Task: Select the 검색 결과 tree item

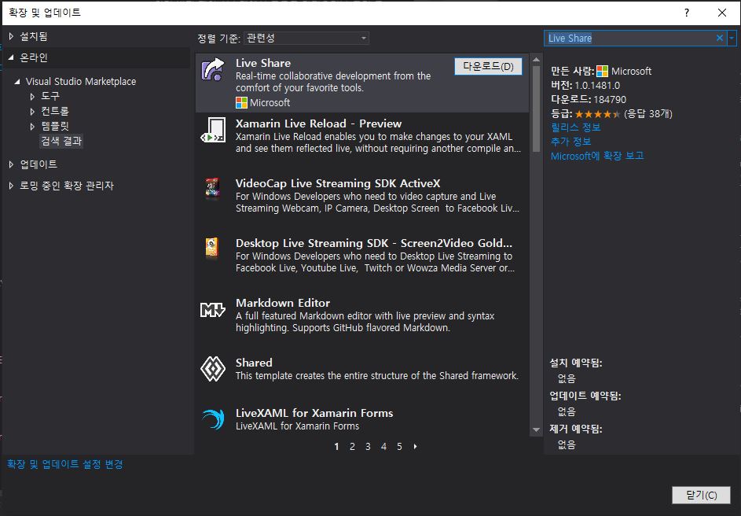Action: coord(61,141)
